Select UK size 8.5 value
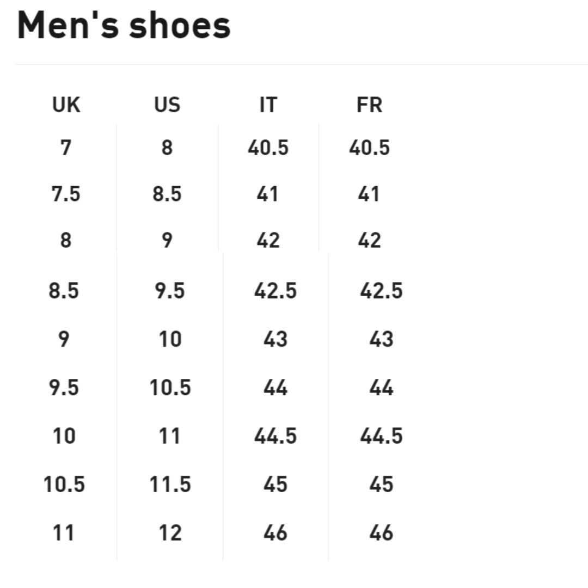The image size is (588, 588). [64, 291]
